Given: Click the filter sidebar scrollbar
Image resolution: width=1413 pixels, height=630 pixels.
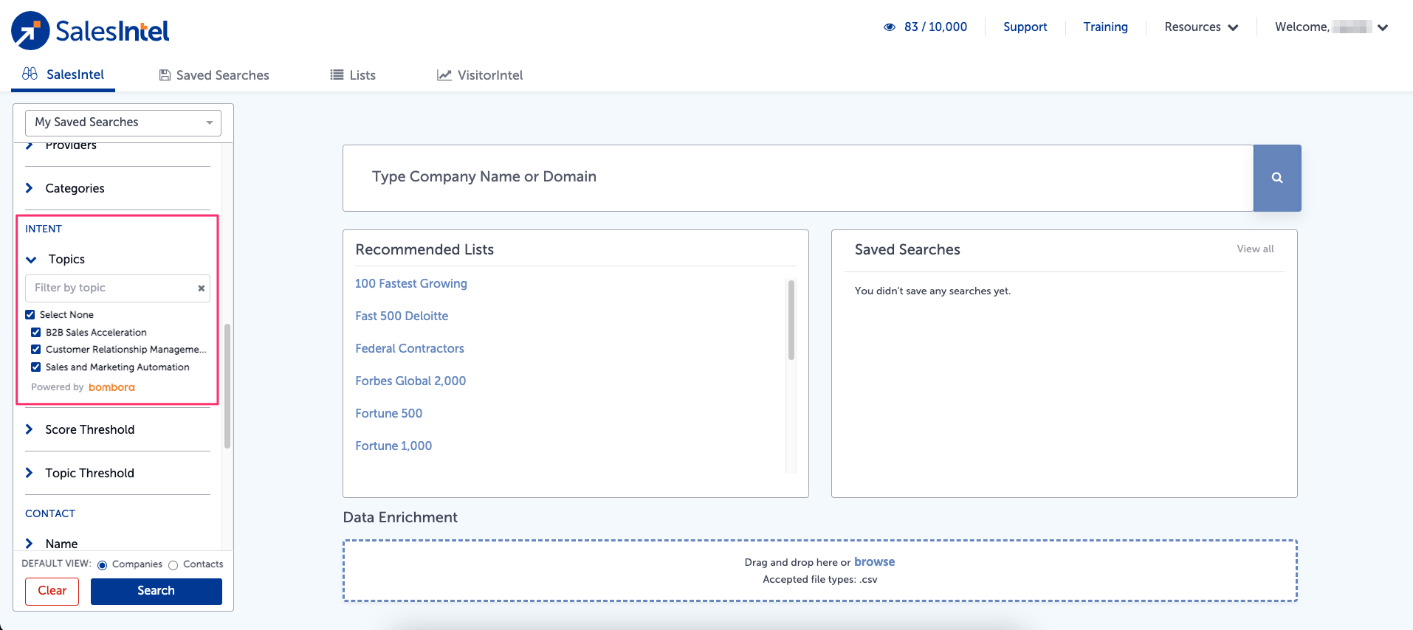Looking at the screenshot, I should pos(227,386).
